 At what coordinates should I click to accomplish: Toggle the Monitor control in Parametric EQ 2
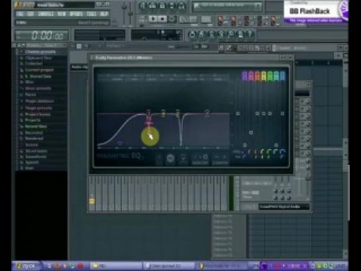(x=200, y=158)
